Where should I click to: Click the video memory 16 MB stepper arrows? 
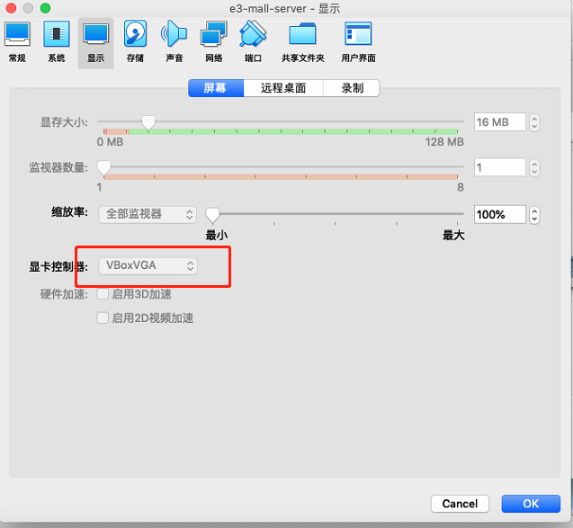click(534, 122)
